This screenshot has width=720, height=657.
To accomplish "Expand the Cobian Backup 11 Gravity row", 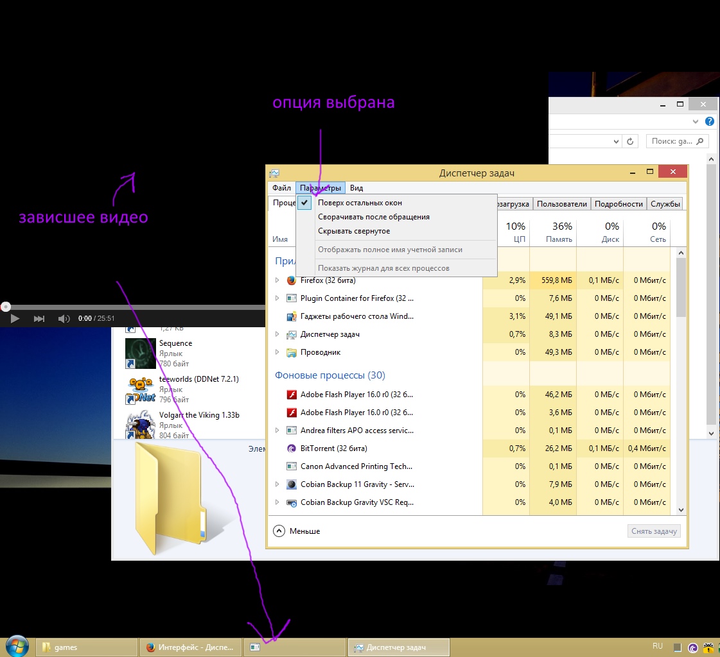I will tap(277, 484).
